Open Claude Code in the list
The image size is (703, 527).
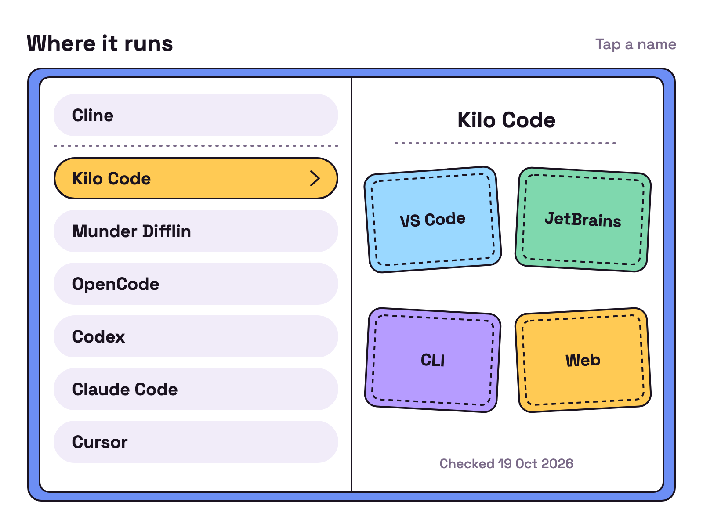point(196,389)
